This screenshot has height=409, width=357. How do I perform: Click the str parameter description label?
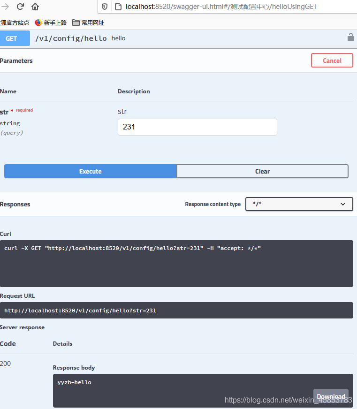[x=122, y=111]
